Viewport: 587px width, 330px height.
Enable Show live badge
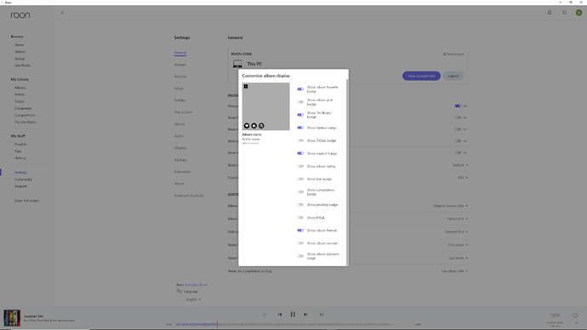click(x=300, y=179)
